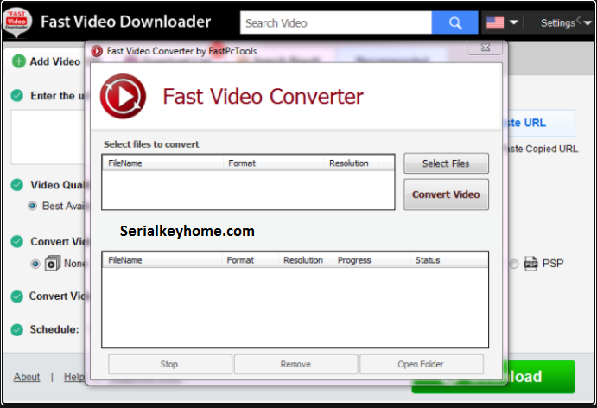Image resolution: width=597 pixels, height=408 pixels.
Task: Click the Convert Video button
Action: (446, 194)
